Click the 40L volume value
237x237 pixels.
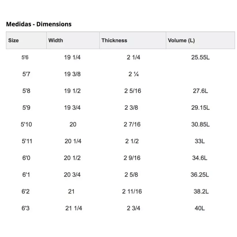point(200,208)
